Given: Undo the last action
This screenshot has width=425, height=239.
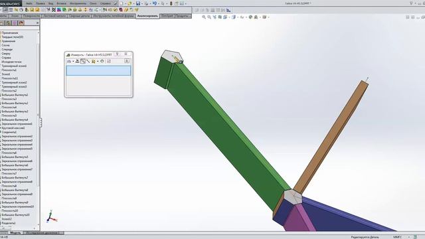Looking at the screenshot, I should [155, 3].
